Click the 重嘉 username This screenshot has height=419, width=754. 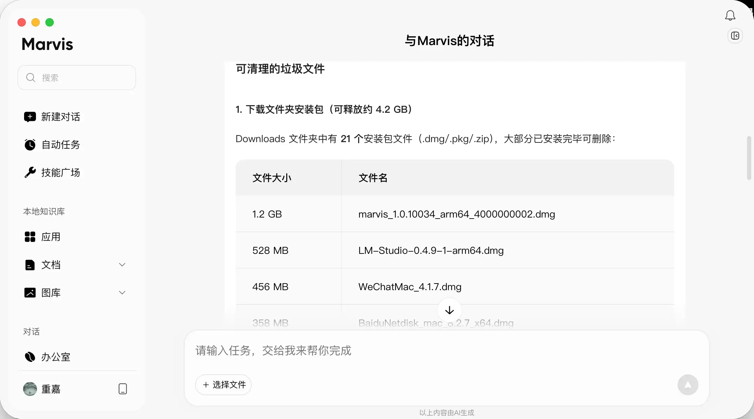tap(51, 389)
